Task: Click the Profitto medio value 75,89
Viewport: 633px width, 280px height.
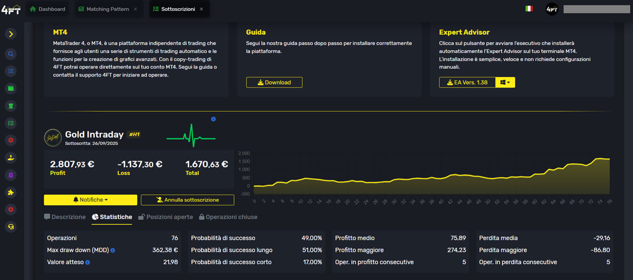Action: tap(459, 238)
